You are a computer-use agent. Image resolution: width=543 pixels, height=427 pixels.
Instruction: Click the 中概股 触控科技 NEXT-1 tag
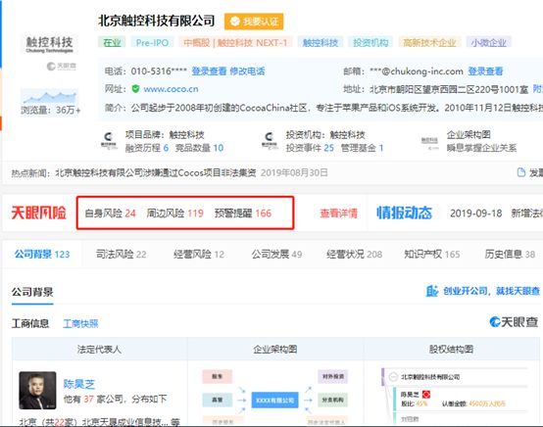click(235, 42)
